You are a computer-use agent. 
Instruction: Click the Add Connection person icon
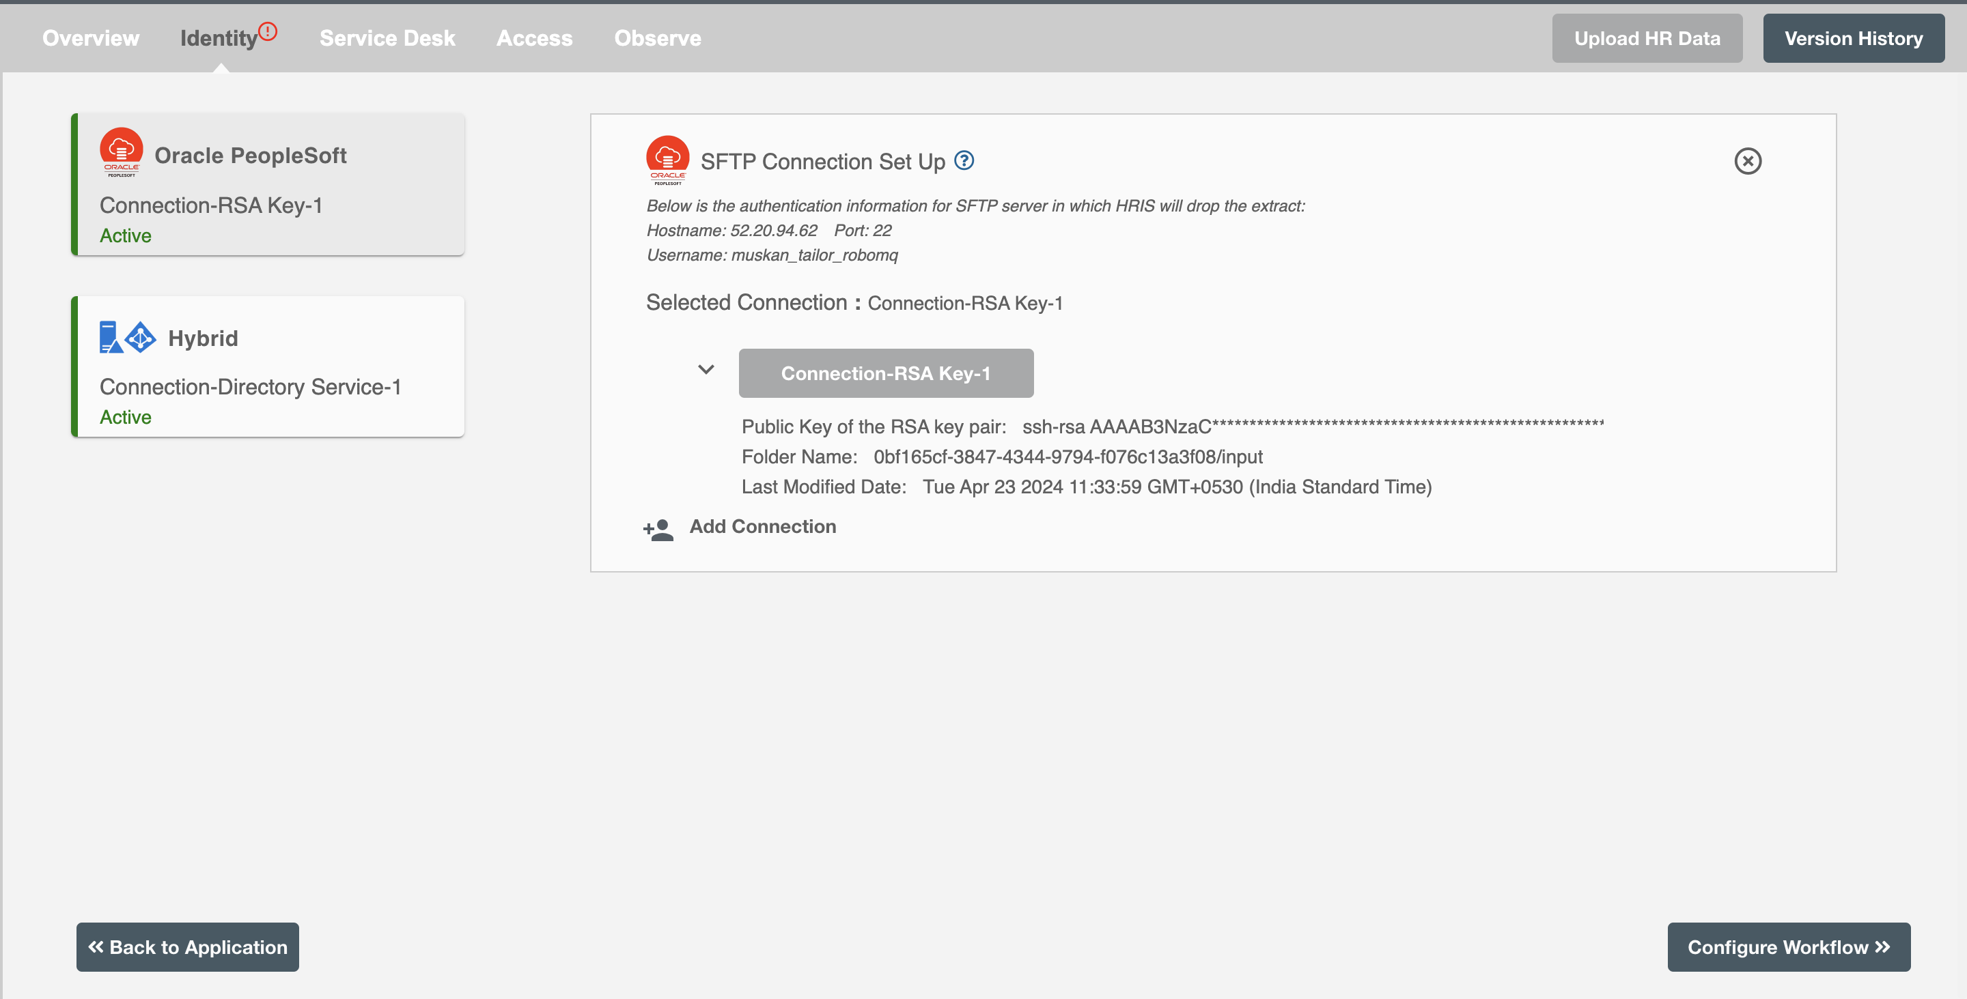[x=658, y=526]
